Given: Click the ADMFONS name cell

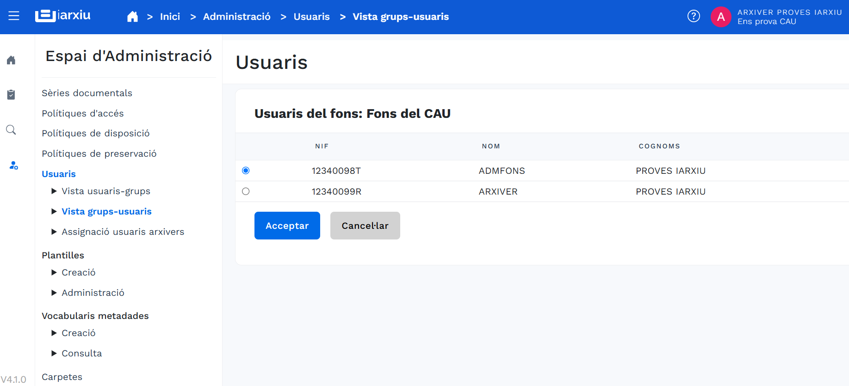Looking at the screenshot, I should tap(502, 171).
